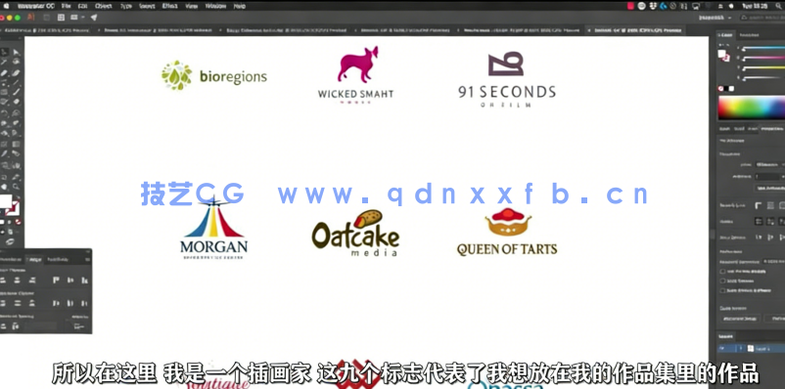
Task: Toggle first Snap Options icon in Properties
Action: tap(759, 237)
